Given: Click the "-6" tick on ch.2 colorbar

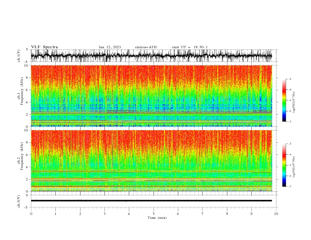Looking at the screenshot, I should 290,176.
